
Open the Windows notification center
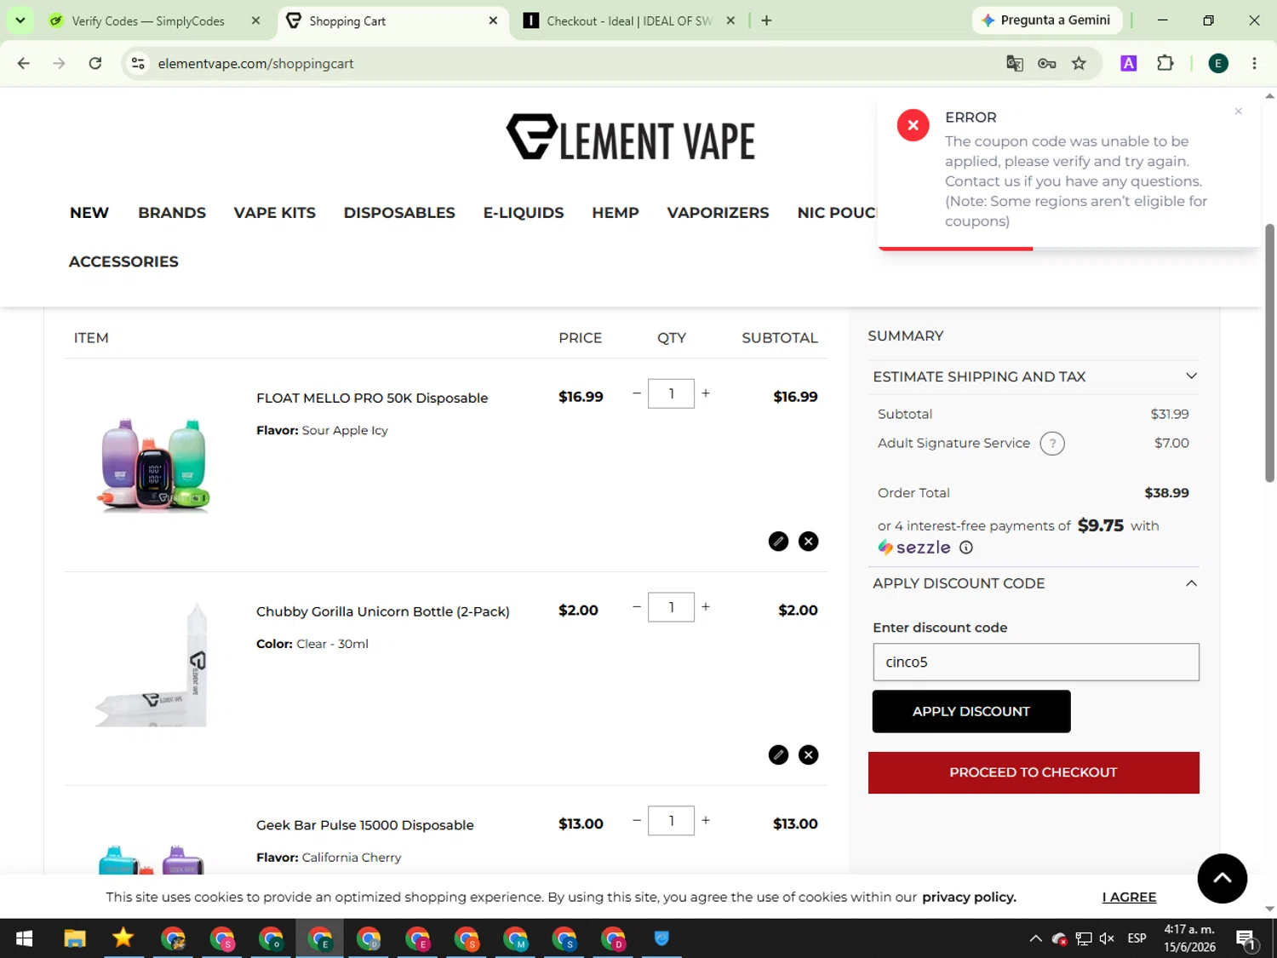pos(1246,939)
